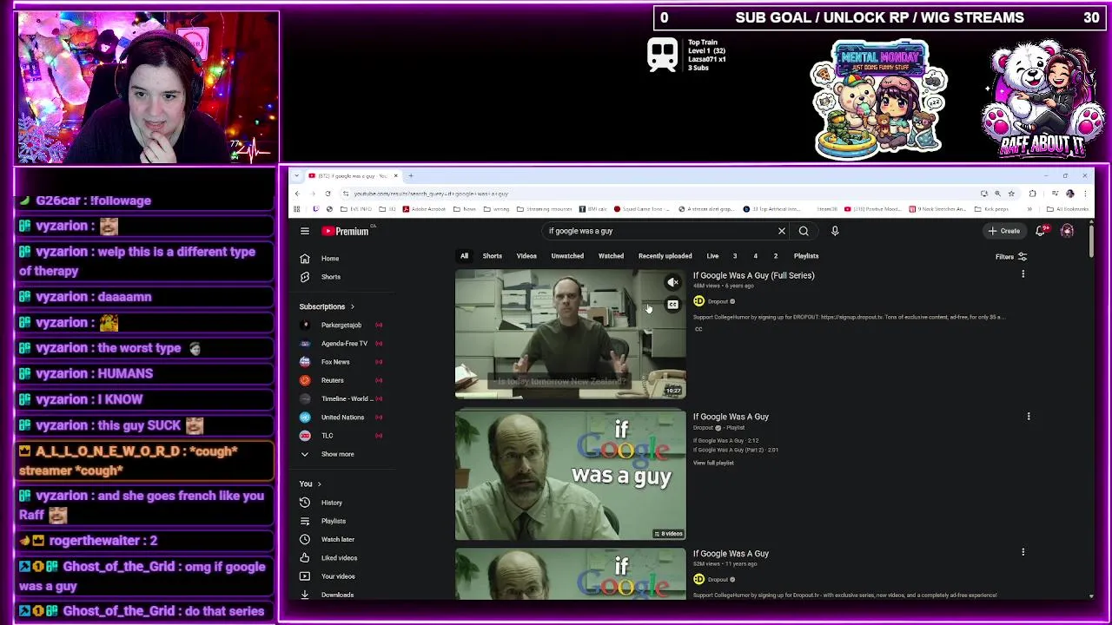Image resolution: width=1112 pixels, height=625 pixels.
Task: Expand the You section
Action: click(310, 484)
